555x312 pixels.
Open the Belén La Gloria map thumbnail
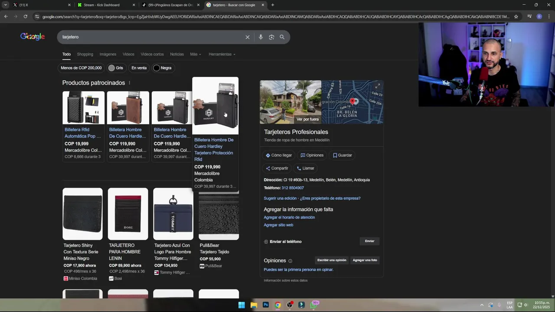[x=353, y=102]
